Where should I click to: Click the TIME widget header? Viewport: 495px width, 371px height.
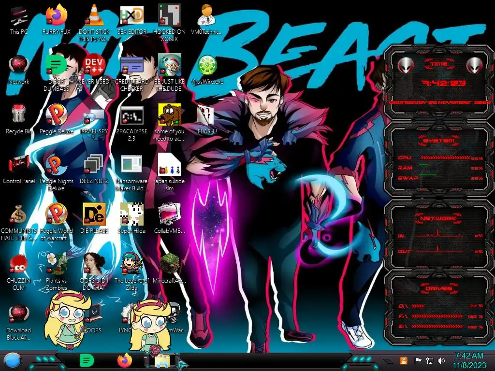point(439,64)
